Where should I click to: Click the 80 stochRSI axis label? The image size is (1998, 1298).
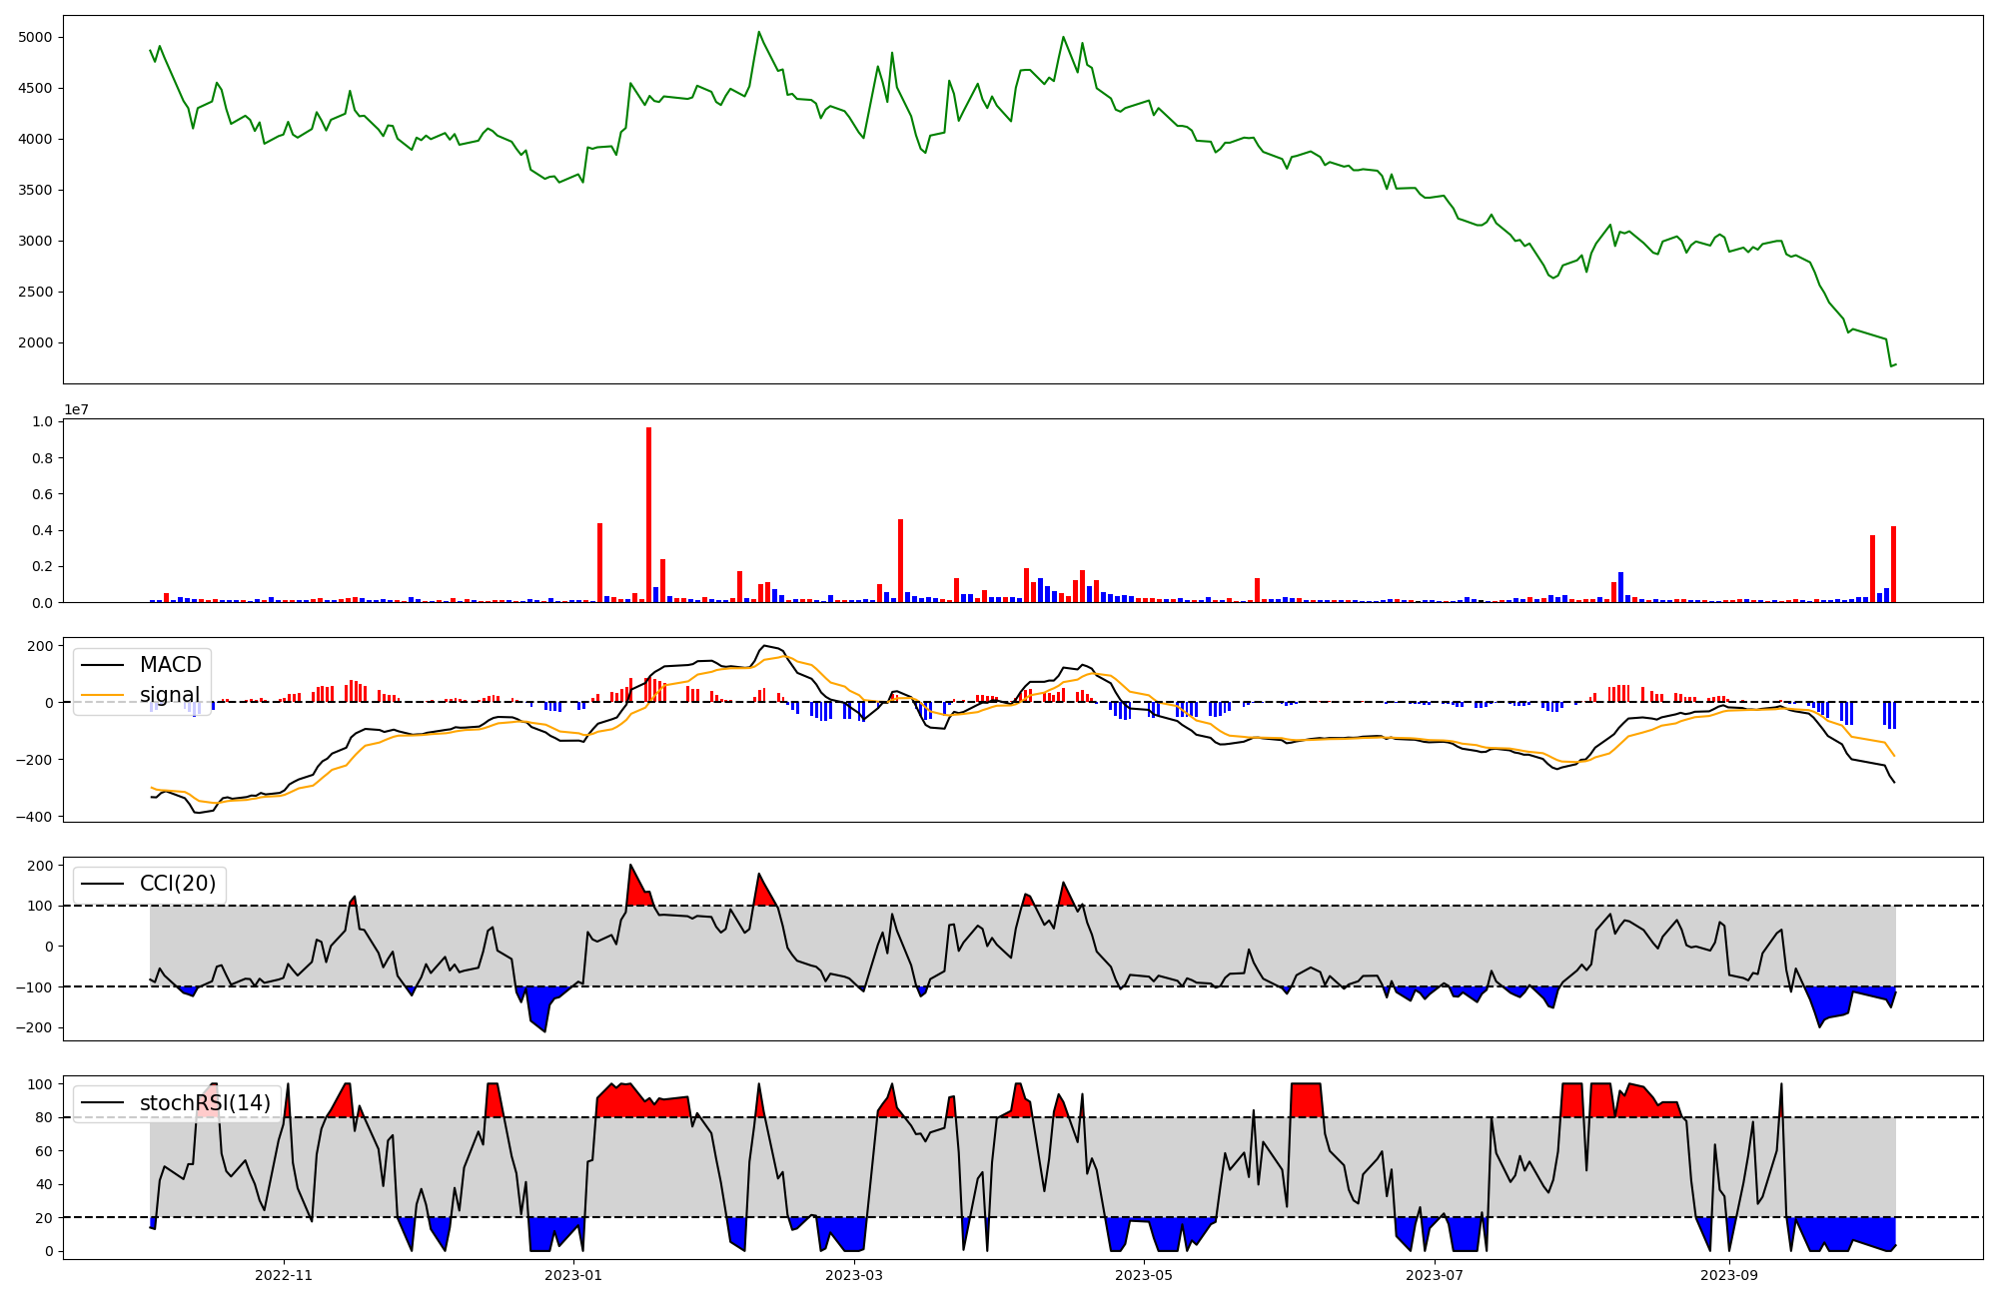43,1117
